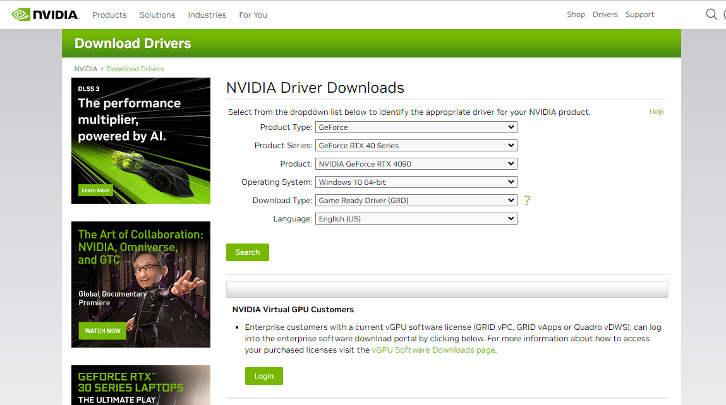This screenshot has width=726, height=405.
Task: Open the Download Type dropdown
Action: coord(416,200)
